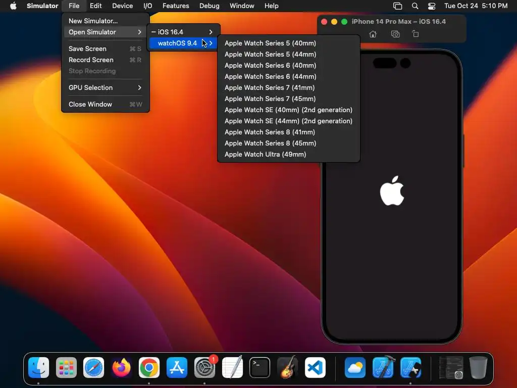The height and width of the screenshot is (388, 517).
Task: Click the Home button in simulator toolbar
Action: (373, 34)
